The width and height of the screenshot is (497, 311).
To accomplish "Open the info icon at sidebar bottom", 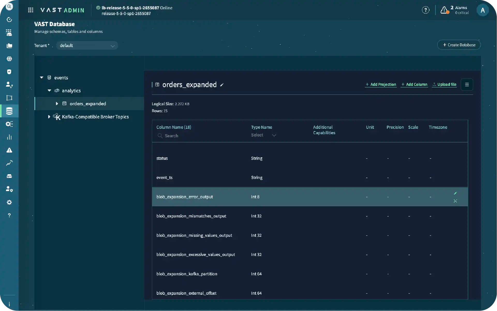I will coord(9,304).
